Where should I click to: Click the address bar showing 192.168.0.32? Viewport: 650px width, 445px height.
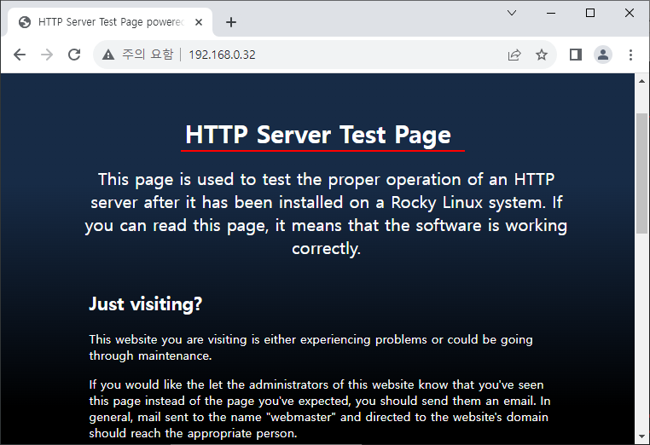pyautogui.click(x=325, y=55)
